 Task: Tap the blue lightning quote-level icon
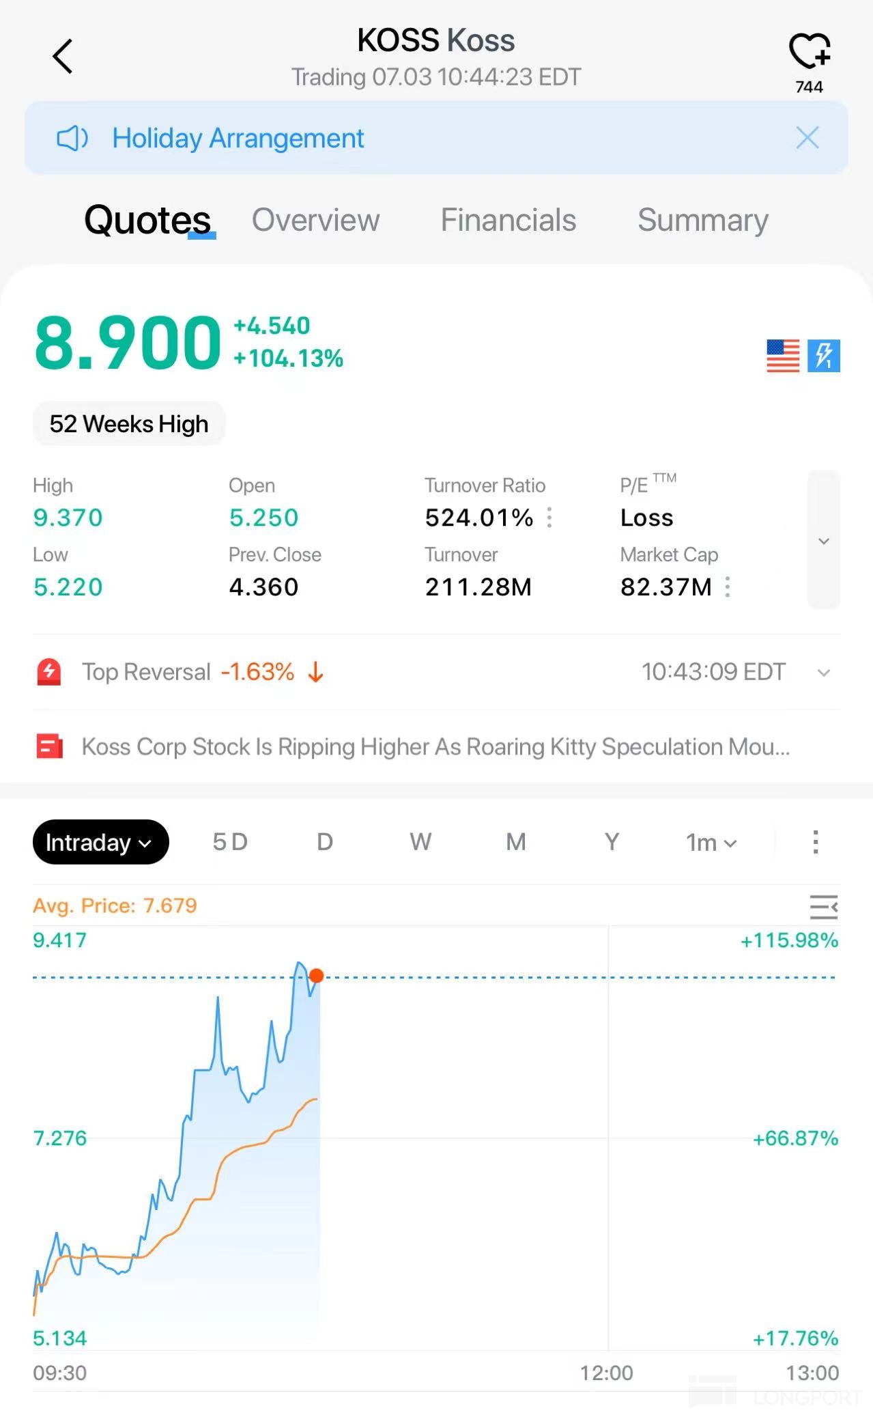[x=824, y=356]
